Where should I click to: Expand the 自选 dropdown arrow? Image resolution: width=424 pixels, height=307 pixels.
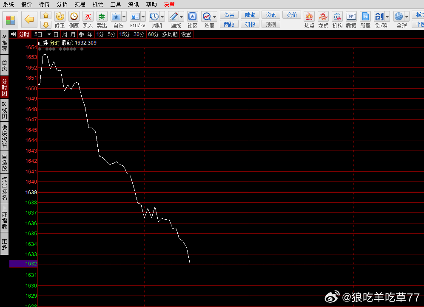(124, 17)
